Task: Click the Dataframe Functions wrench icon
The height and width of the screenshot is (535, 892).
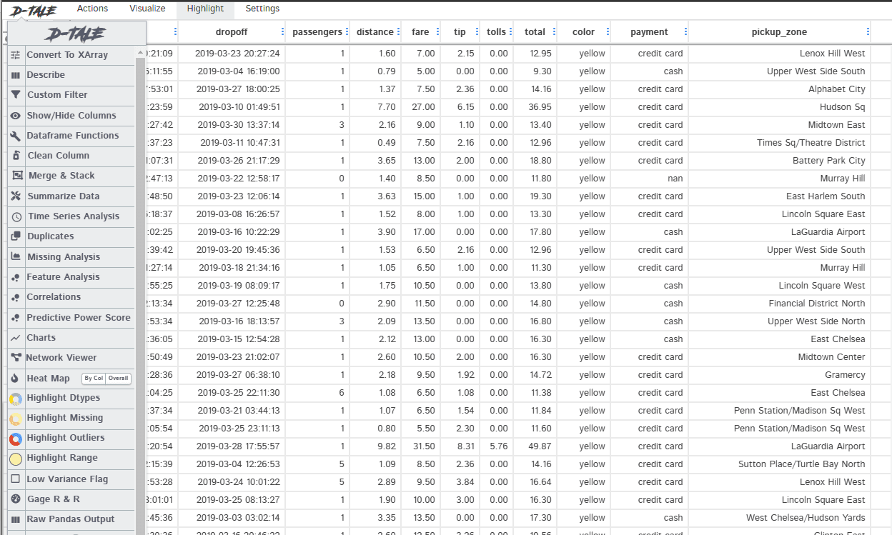Action: click(x=16, y=136)
